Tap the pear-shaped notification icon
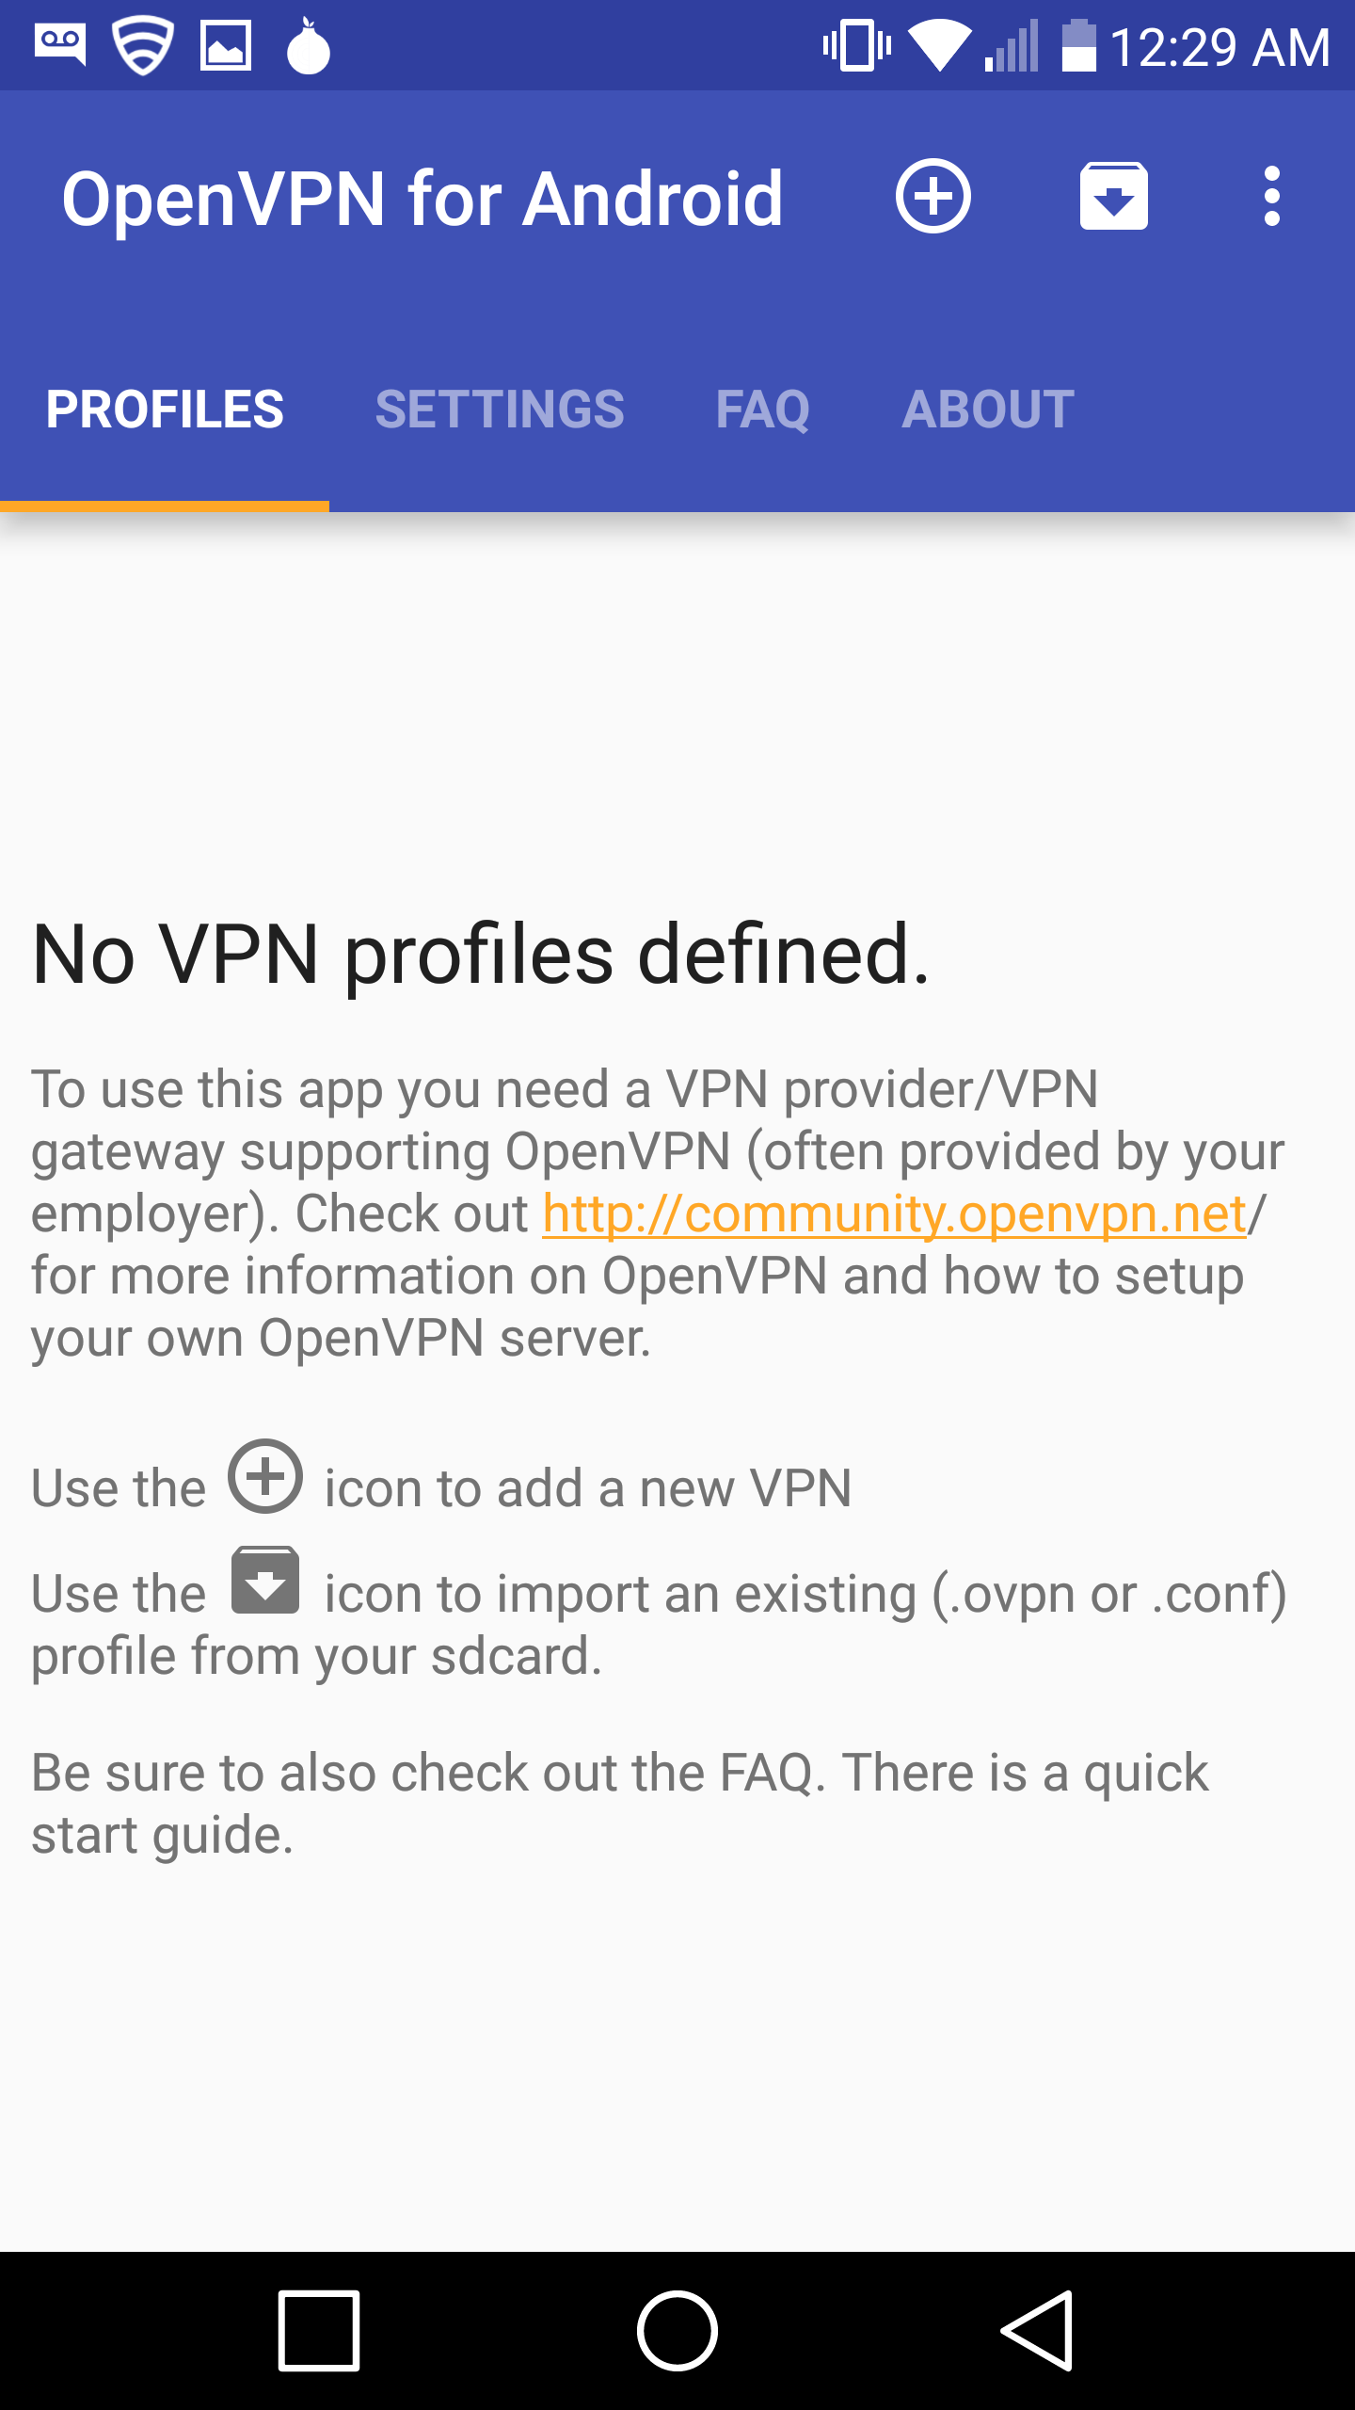The image size is (1355, 2410). [x=308, y=46]
